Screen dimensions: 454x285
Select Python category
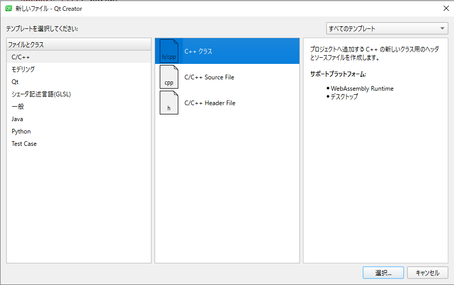pos(21,131)
